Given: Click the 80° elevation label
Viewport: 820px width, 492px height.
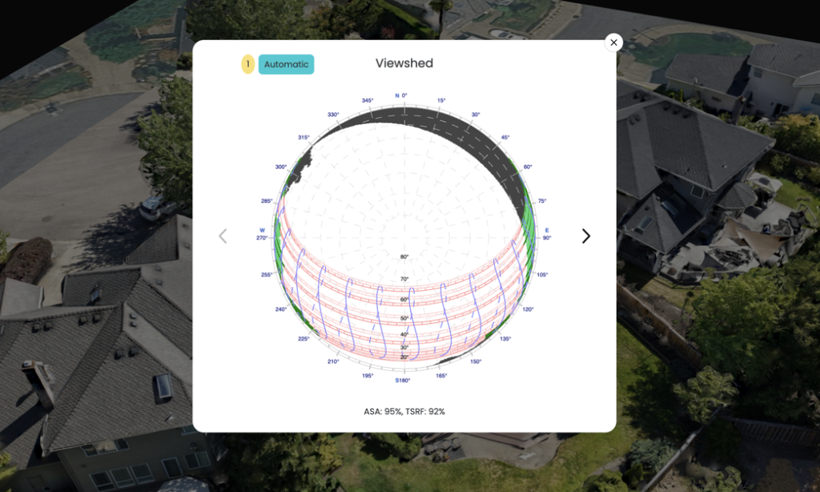Looking at the screenshot, I should point(404,257).
